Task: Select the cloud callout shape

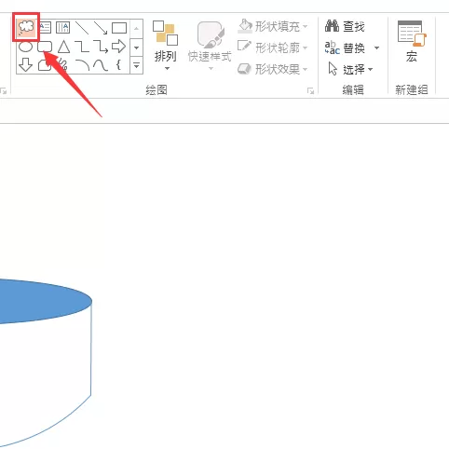Action: pos(26,27)
